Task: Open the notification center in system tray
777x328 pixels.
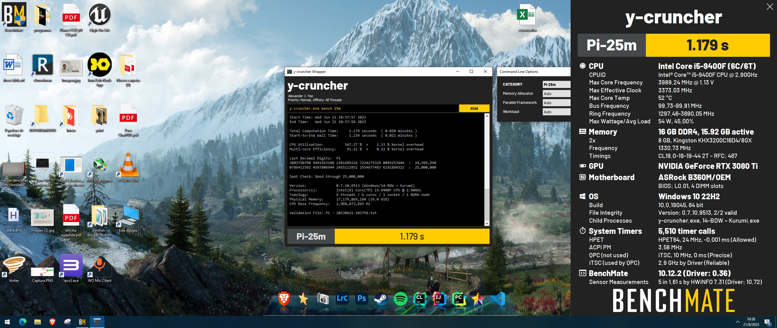Action: tap(768, 322)
